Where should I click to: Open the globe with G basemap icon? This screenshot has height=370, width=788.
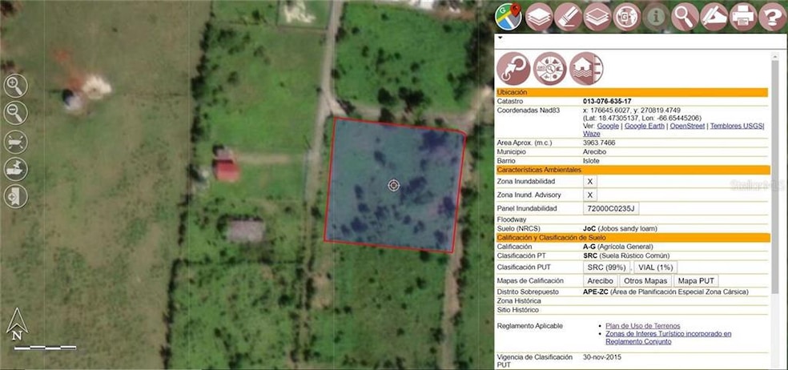pos(627,17)
